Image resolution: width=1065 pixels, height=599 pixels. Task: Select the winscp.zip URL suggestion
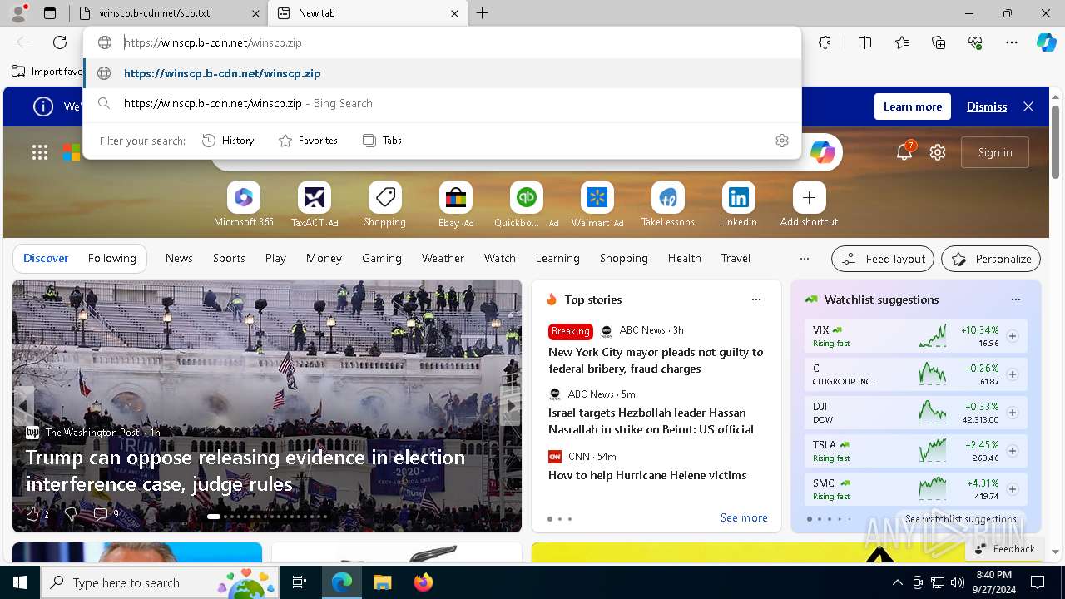(x=443, y=73)
